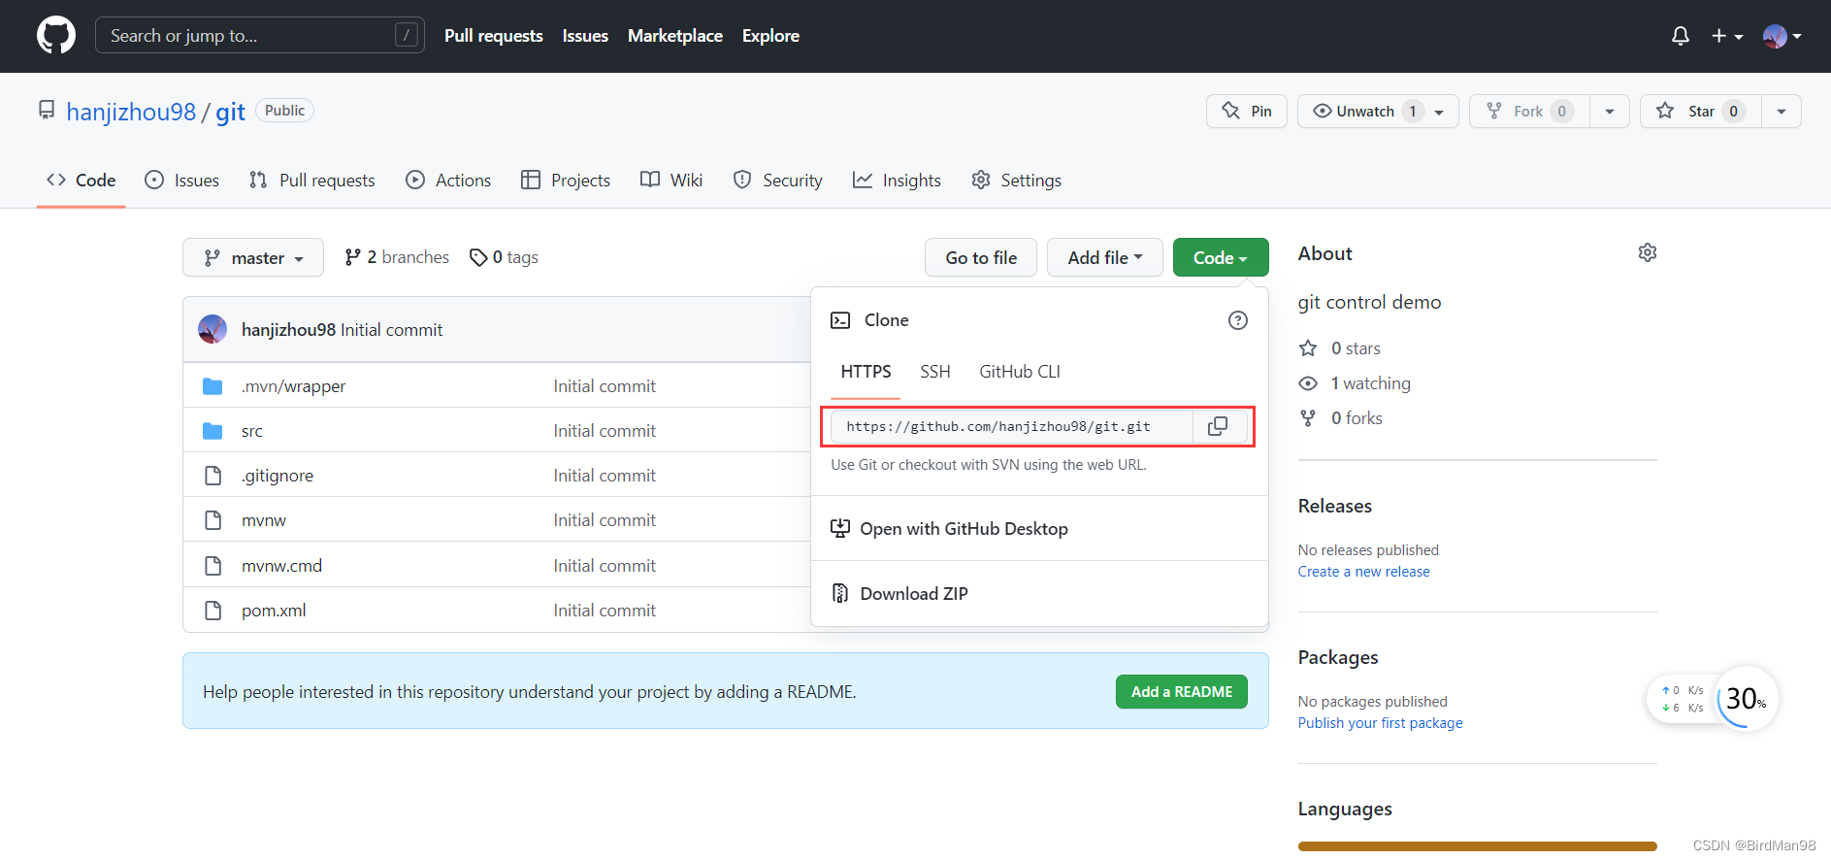This screenshot has height=860, width=1831.
Task: Open the Wiki tab
Action: click(671, 181)
